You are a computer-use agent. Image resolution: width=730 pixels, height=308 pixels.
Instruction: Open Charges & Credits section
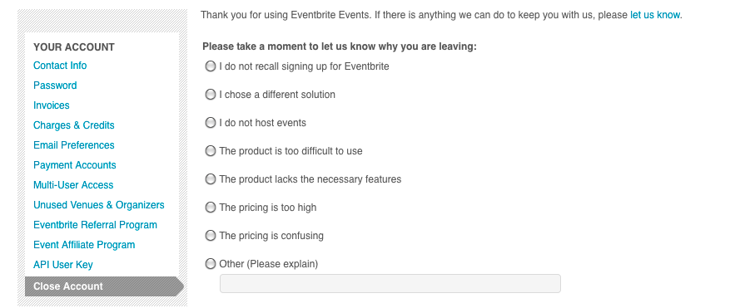[x=73, y=125]
